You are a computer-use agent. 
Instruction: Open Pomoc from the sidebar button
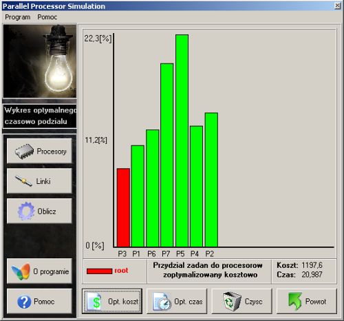click(39, 301)
